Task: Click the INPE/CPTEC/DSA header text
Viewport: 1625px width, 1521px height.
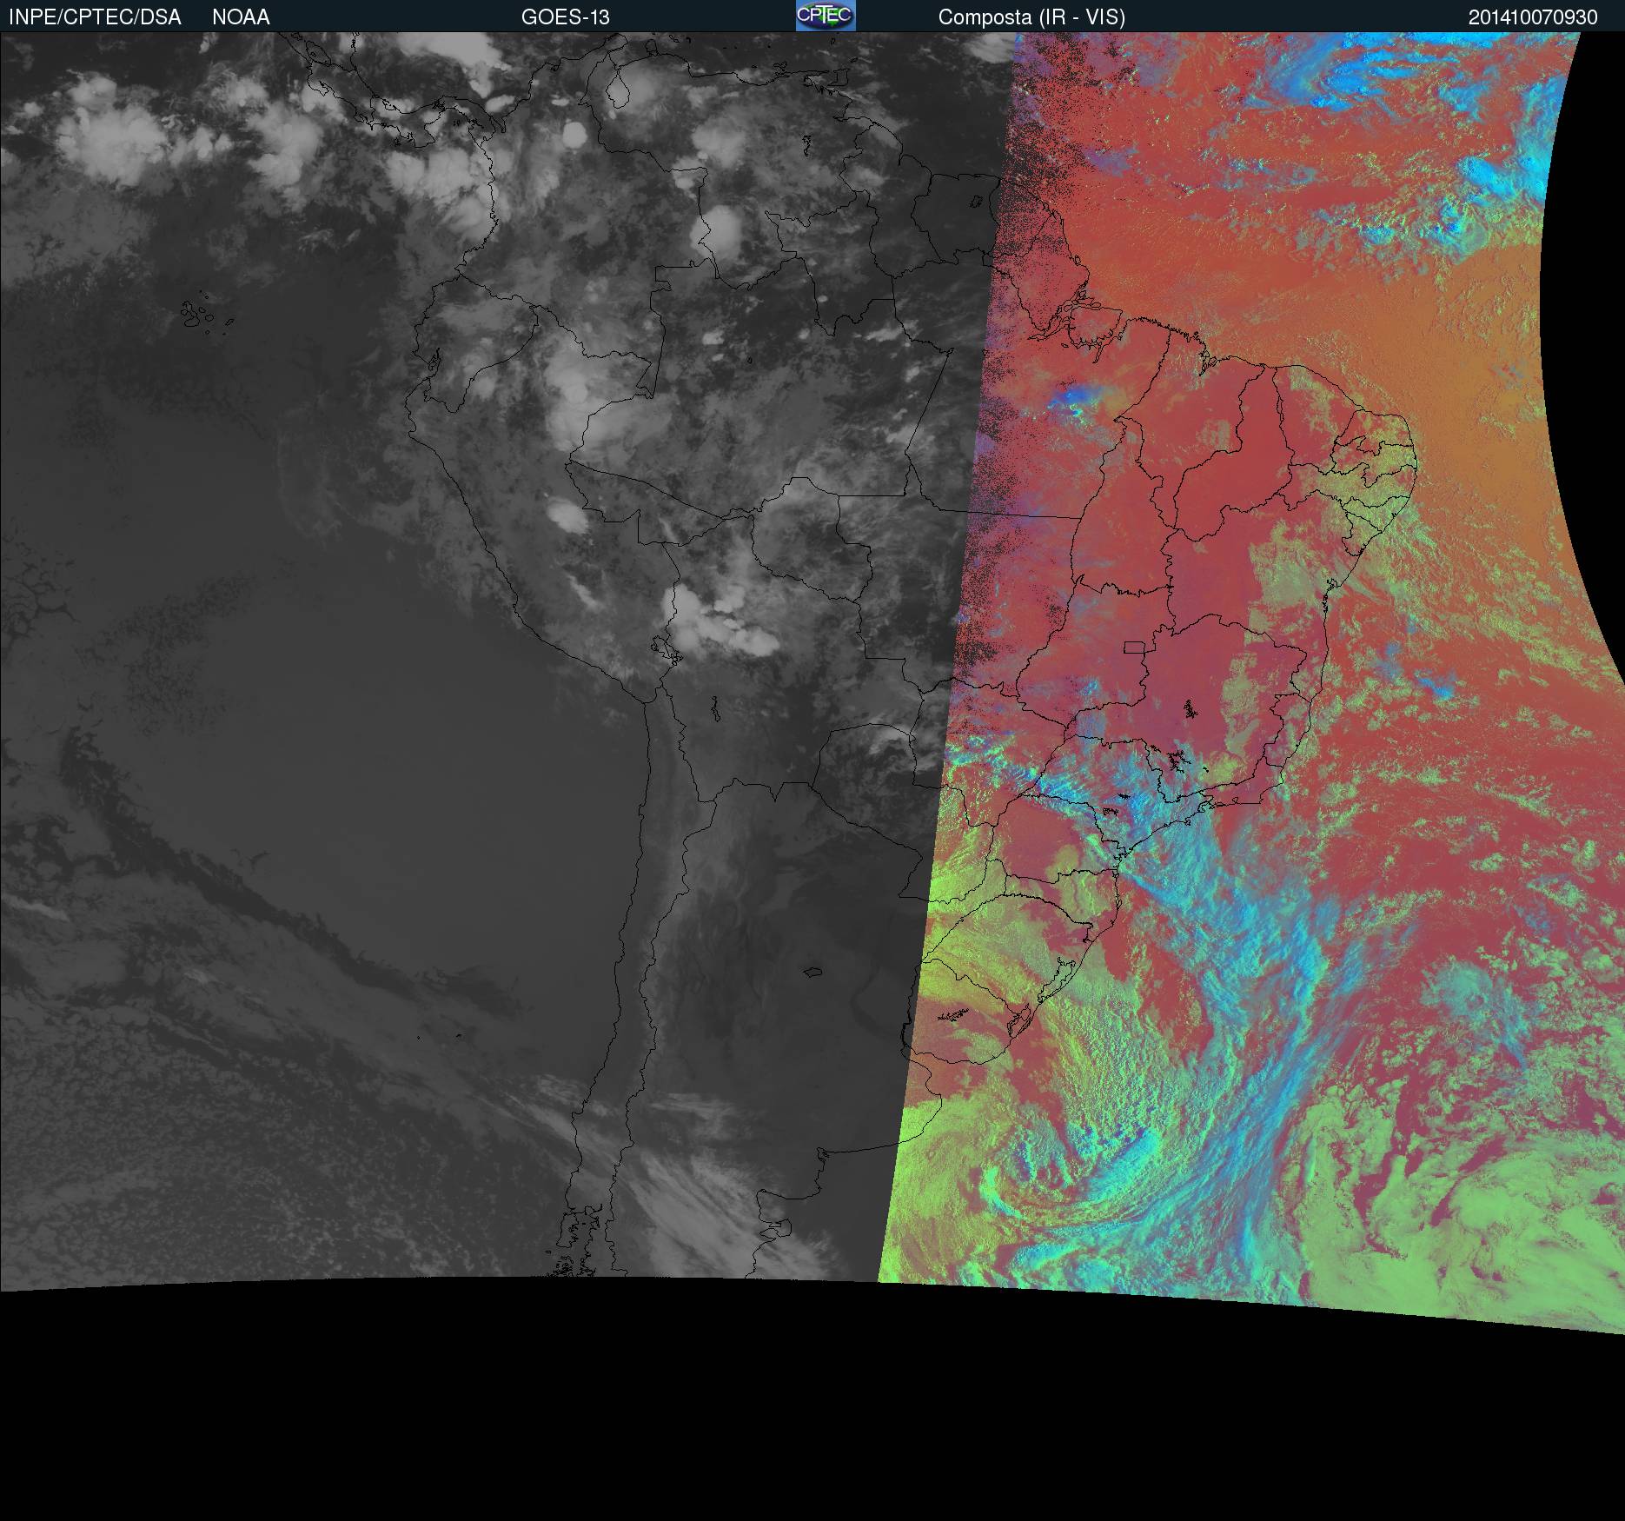Action: click(95, 17)
